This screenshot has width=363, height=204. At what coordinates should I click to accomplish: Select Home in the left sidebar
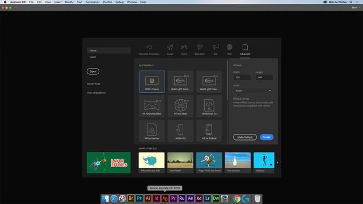tap(108, 50)
